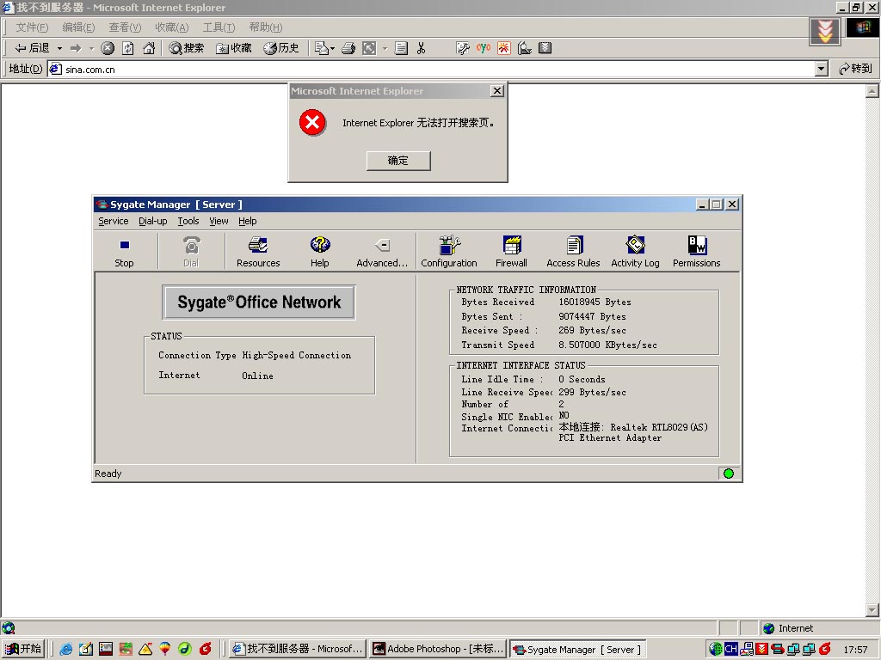Viewport: 881px width, 660px height.
Task: Click the IE Refresh icon
Action: tap(128, 49)
